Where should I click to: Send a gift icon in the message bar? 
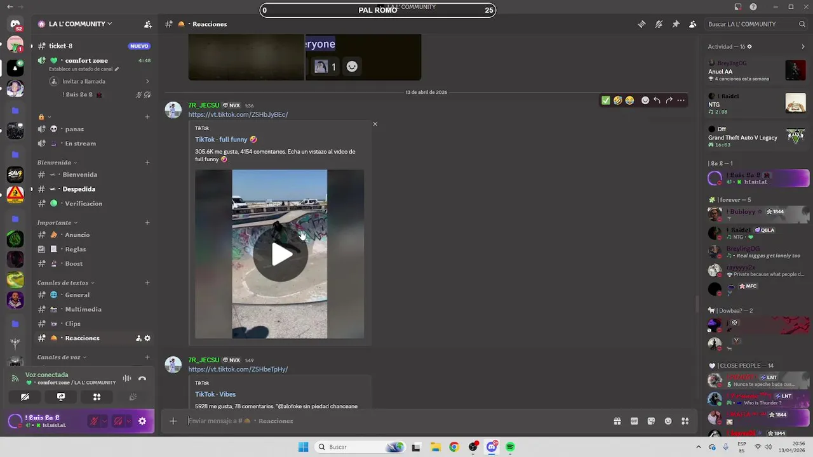(x=617, y=421)
